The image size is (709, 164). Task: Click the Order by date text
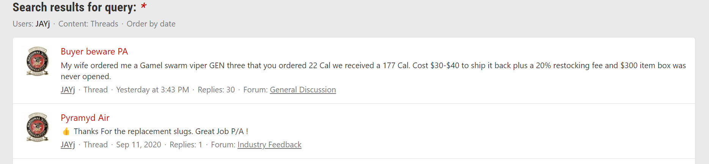pos(151,24)
